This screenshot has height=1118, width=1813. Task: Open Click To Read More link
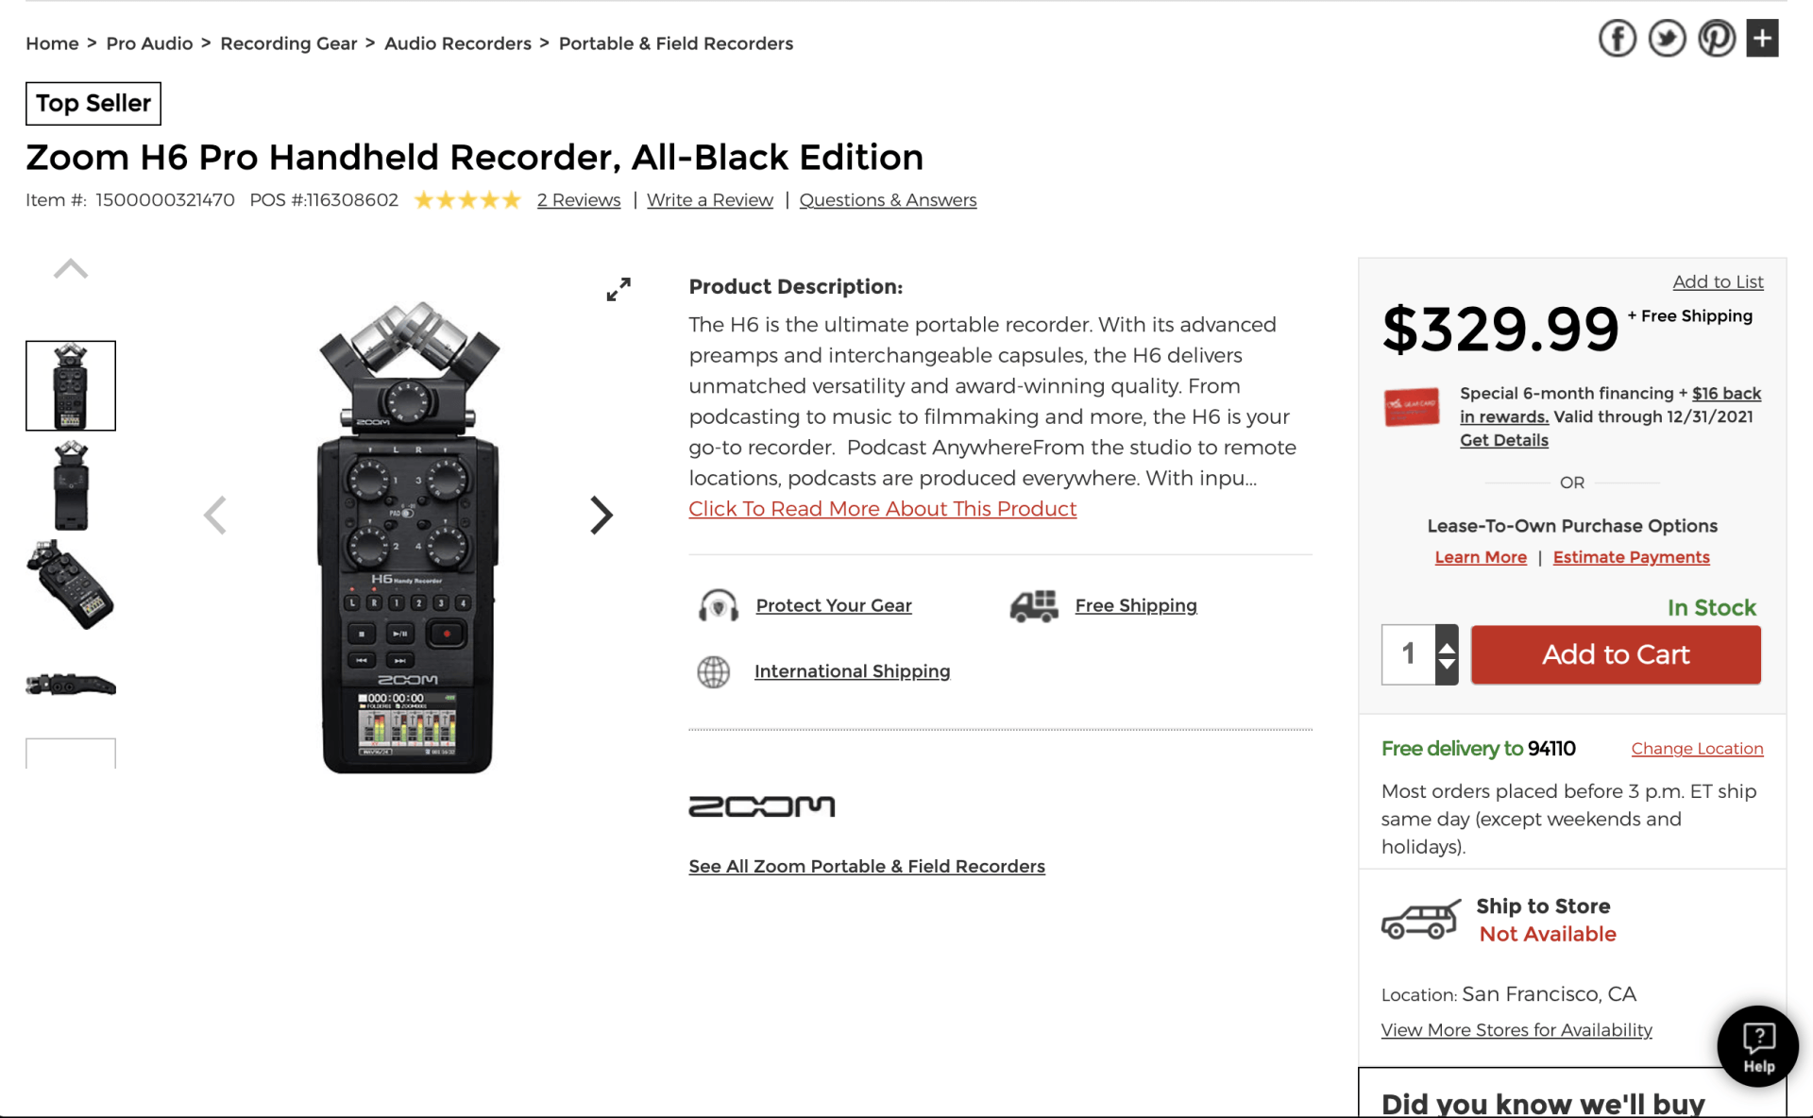[x=882, y=509]
